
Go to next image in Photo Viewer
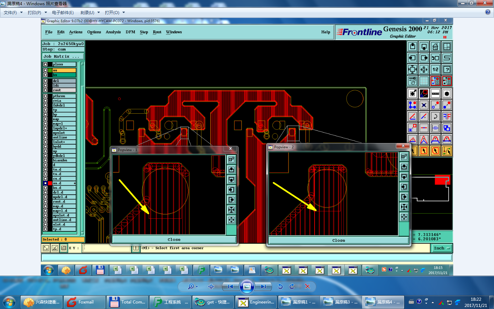(263, 286)
